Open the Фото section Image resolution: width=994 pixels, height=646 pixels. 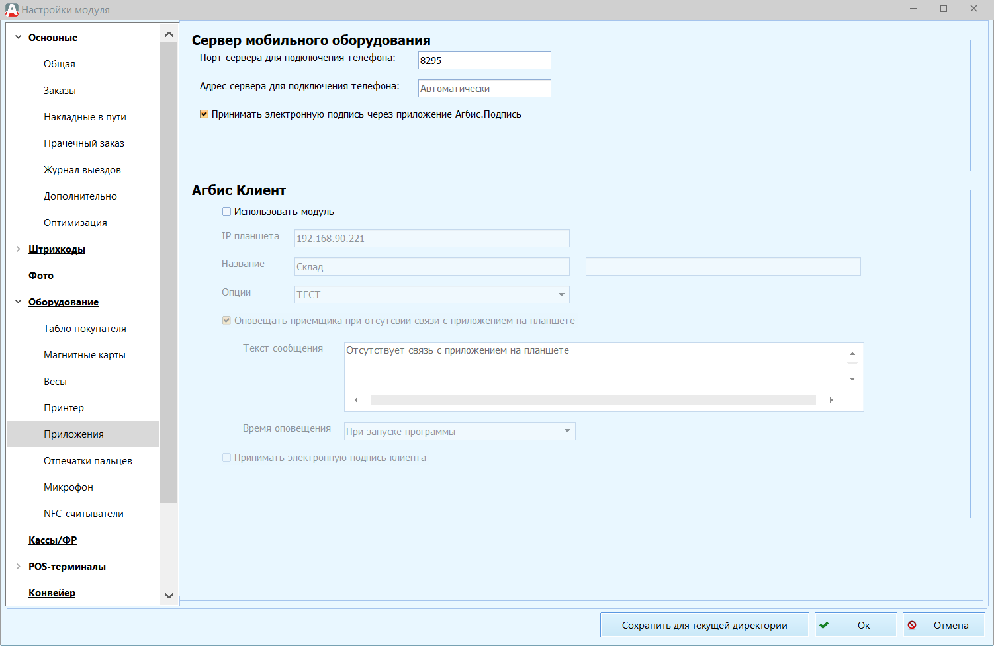coord(41,276)
